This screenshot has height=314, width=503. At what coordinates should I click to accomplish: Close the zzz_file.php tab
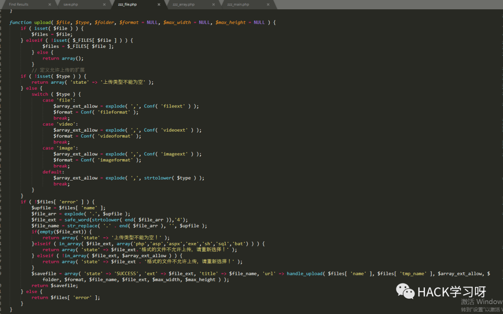[159, 5]
